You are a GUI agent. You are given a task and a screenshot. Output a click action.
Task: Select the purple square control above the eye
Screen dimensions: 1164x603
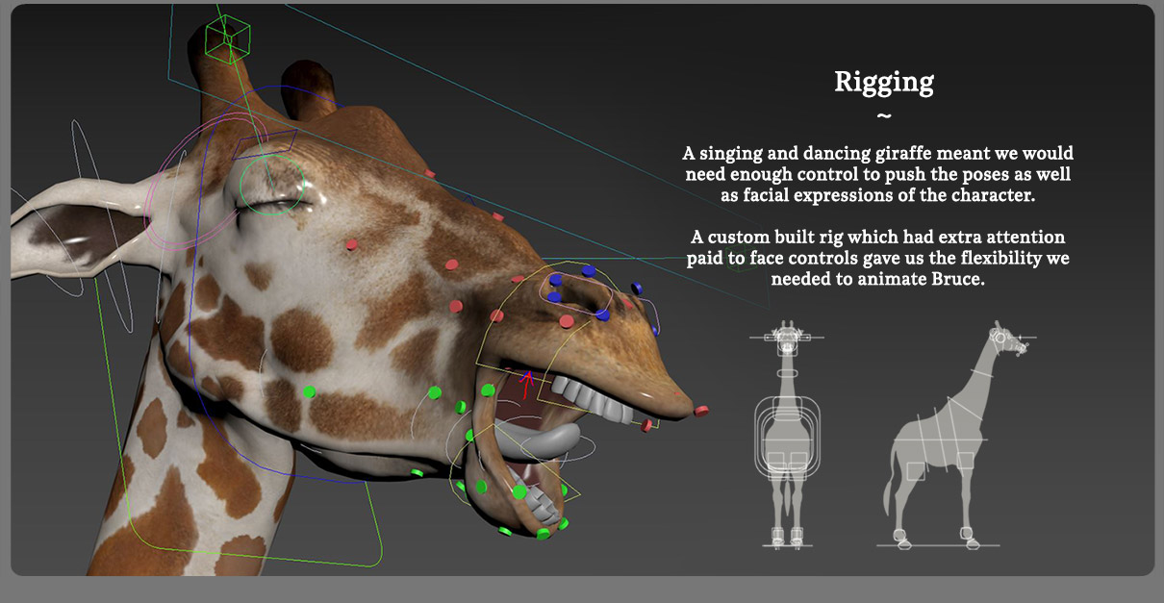pos(266,144)
